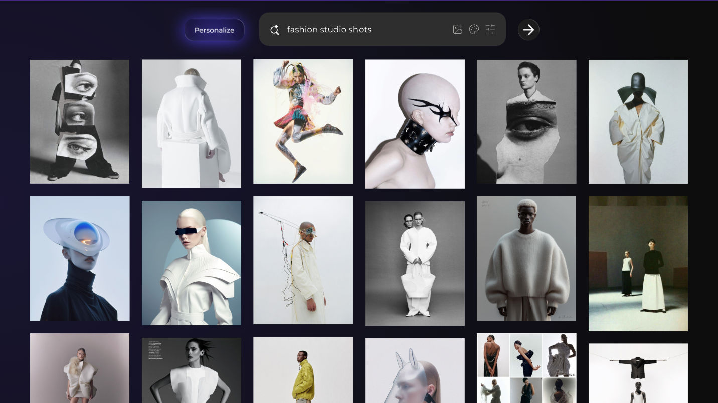
Task: Open the translucent blue disc hat image
Action: pyautogui.click(x=80, y=259)
